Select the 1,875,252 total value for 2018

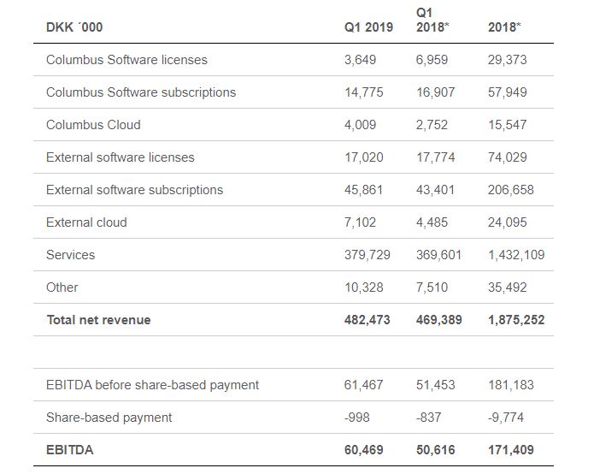click(x=516, y=320)
